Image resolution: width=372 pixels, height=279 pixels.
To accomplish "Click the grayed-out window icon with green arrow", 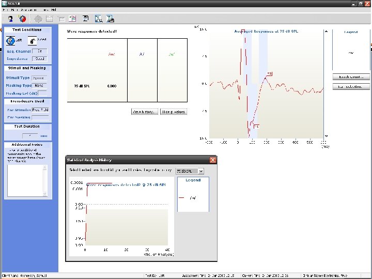I will pos(61,19).
